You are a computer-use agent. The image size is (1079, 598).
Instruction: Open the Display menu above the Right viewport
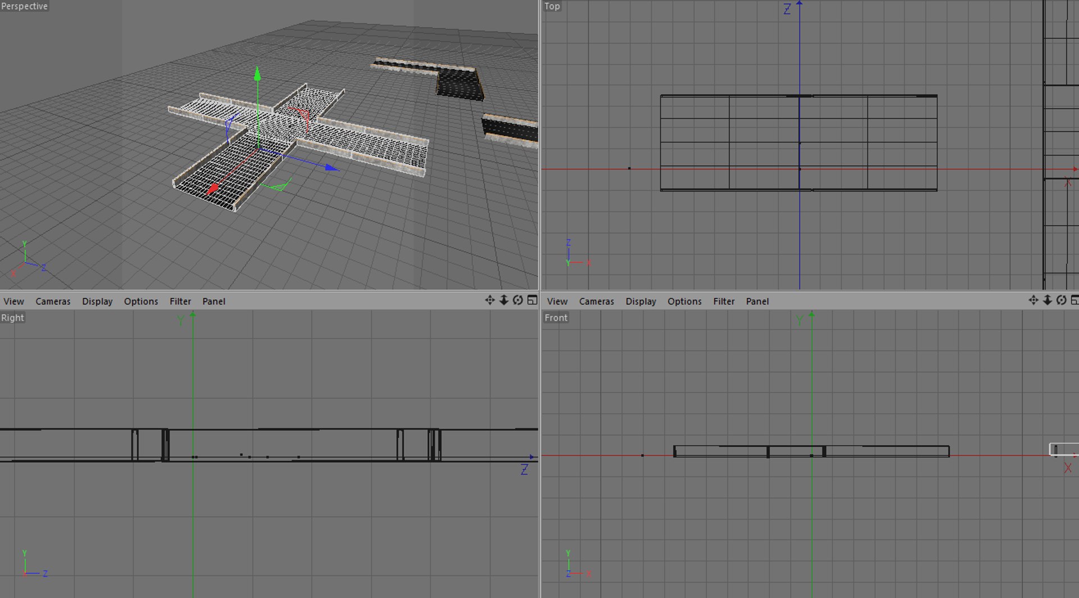(x=97, y=302)
